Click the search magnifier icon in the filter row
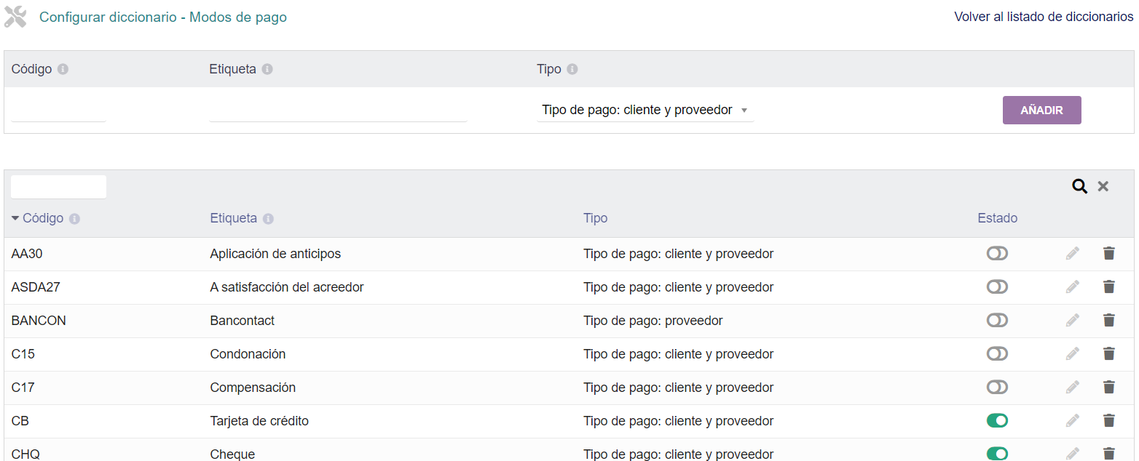The width and height of the screenshot is (1139, 461). [1079, 187]
